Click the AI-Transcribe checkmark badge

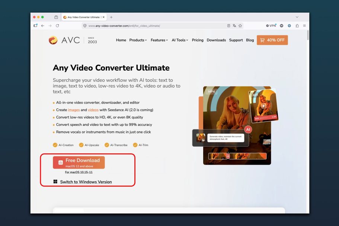click(x=106, y=145)
